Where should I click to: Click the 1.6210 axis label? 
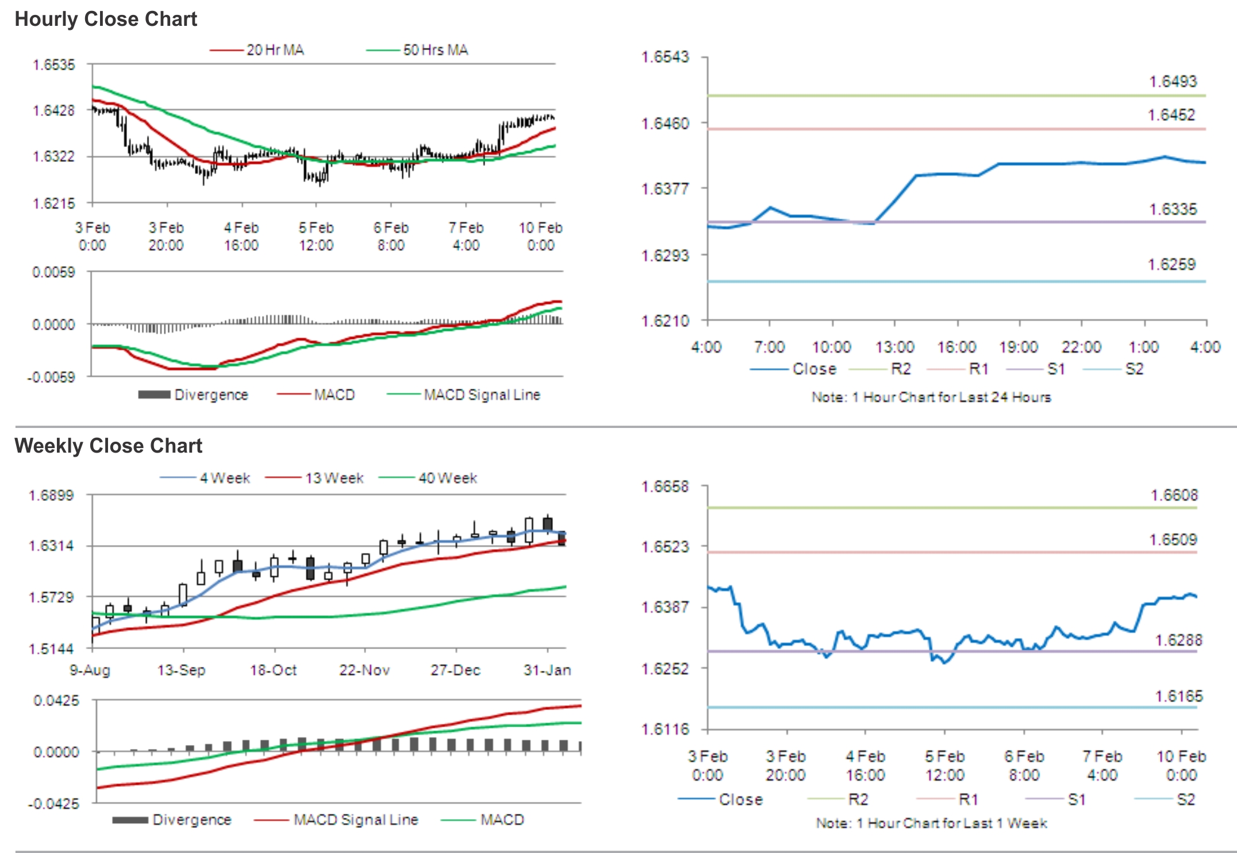click(665, 321)
